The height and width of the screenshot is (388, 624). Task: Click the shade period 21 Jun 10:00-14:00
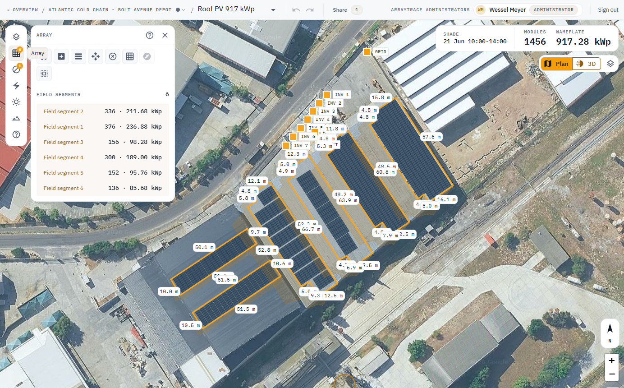coord(475,42)
